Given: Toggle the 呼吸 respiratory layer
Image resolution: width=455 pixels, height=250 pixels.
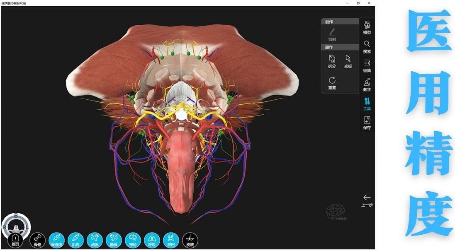Looking at the screenshot, I should pyautogui.click(x=152, y=240).
